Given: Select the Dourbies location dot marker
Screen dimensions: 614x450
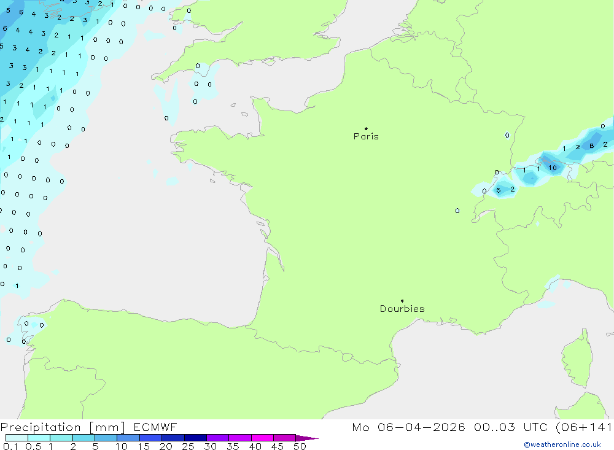Looking at the screenshot, I should (x=402, y=301).
